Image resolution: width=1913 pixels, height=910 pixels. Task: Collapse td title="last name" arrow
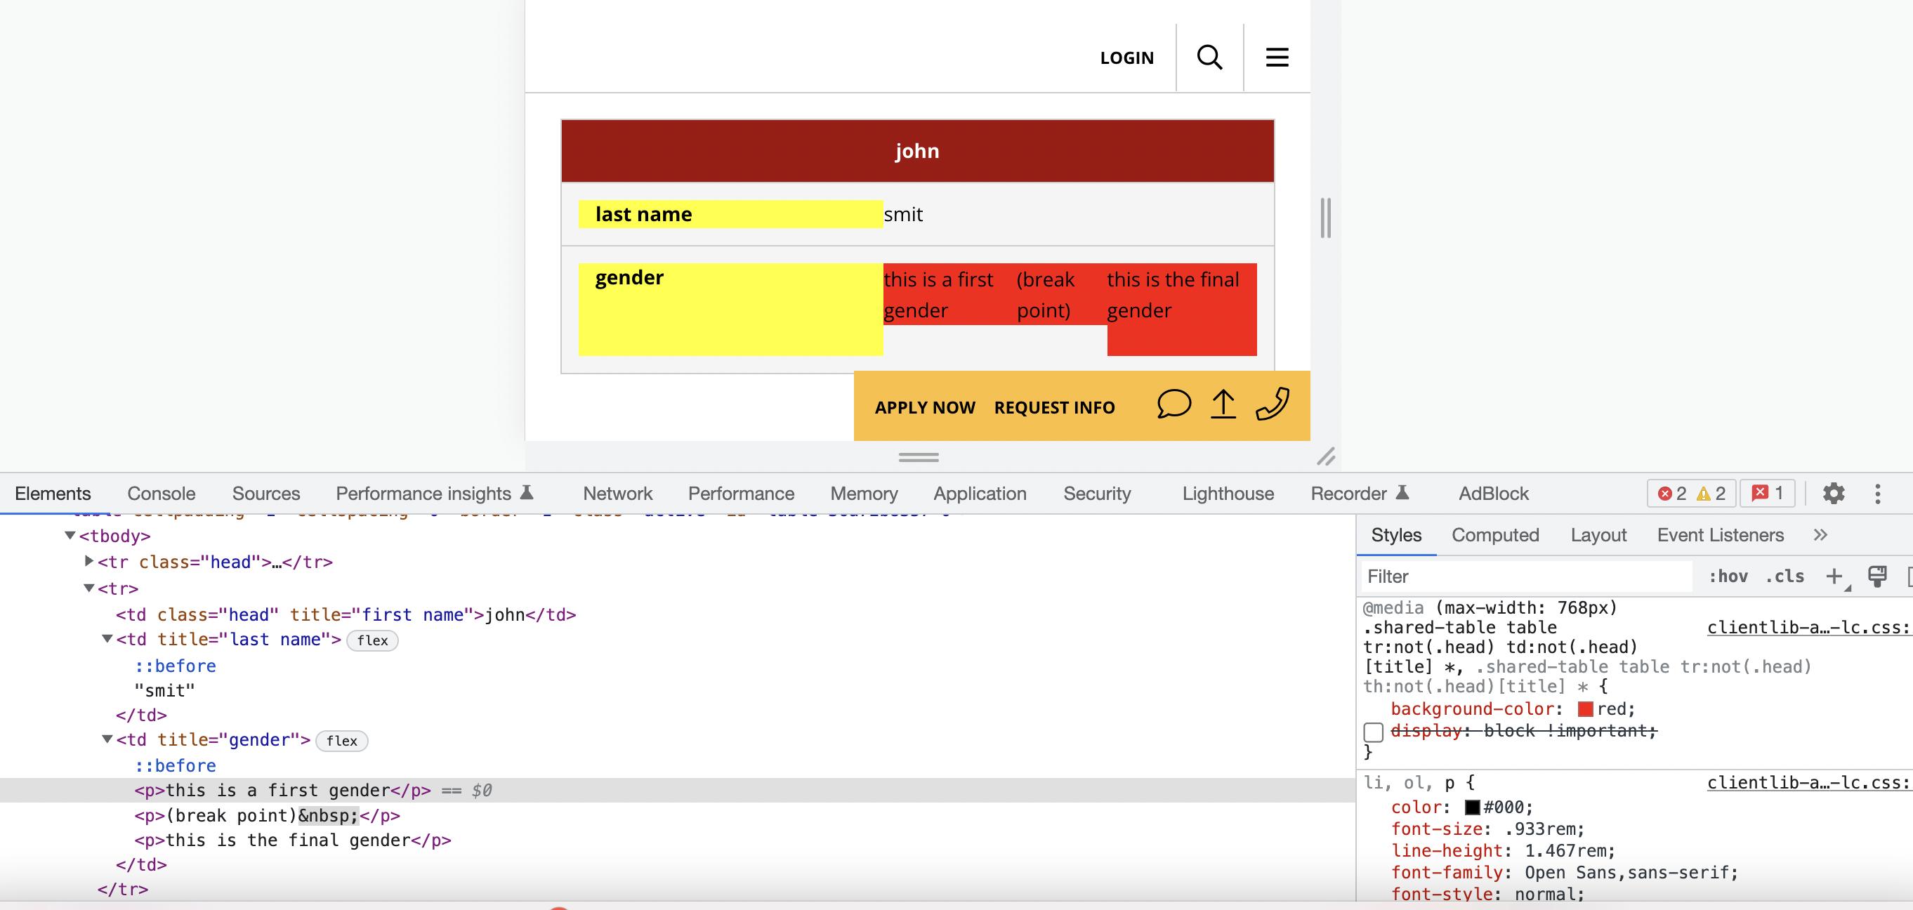click(107, 639)
